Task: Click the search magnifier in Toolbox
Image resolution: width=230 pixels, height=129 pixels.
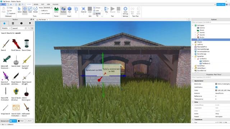Action: pyautogui.click(x=29, y=28)
